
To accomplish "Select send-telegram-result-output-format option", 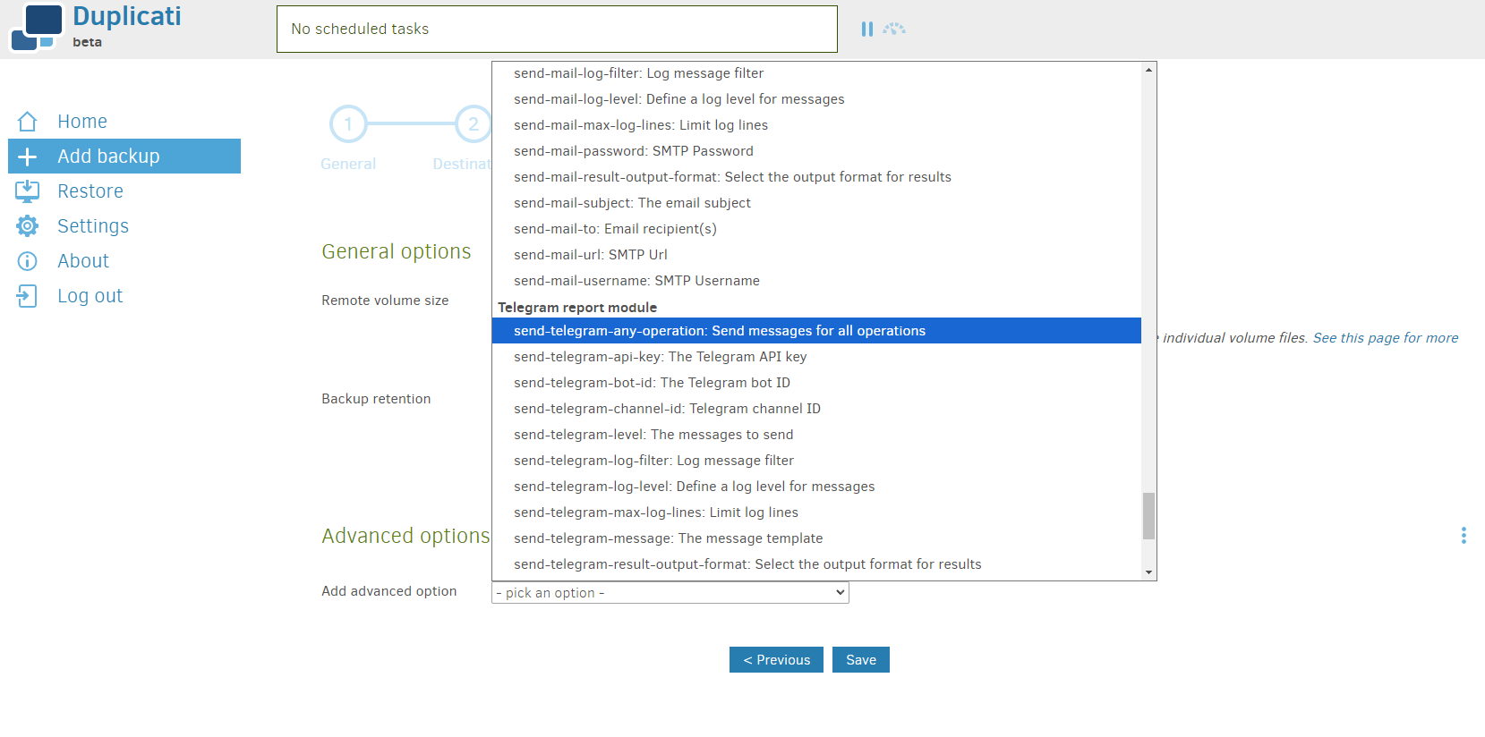I will point(816,564).
